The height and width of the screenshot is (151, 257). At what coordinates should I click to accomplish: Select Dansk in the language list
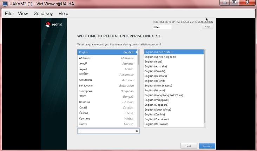click(x=107, y=124)
